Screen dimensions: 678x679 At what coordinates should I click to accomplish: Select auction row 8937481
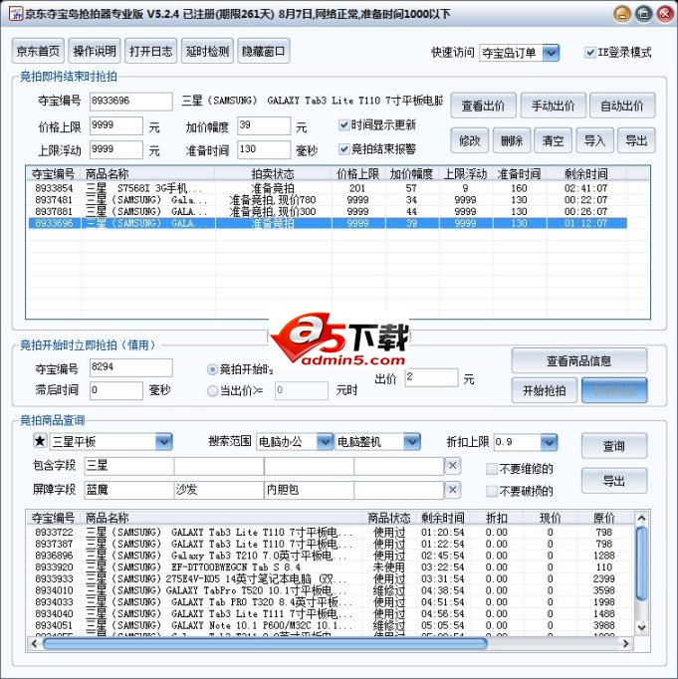tap(328, 200)
